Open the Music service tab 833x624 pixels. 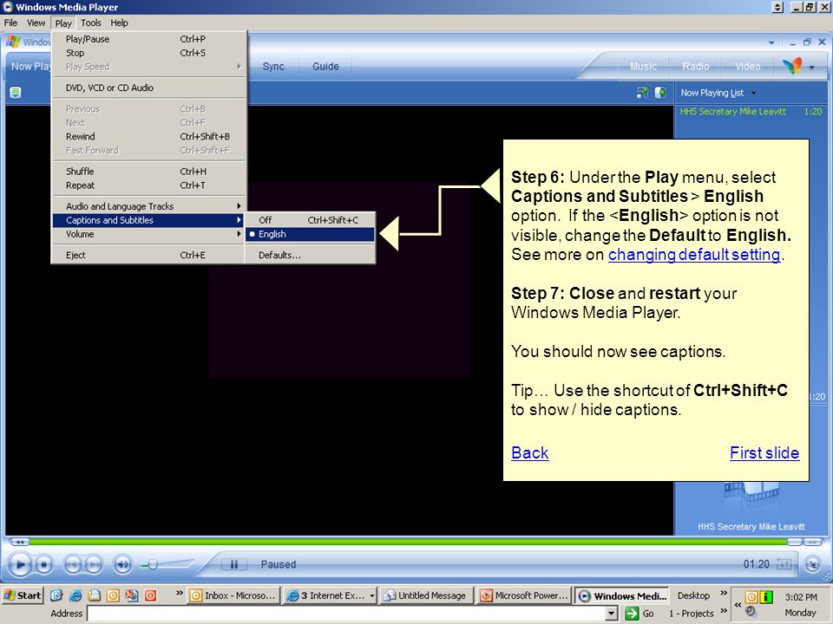coord(643,67)
